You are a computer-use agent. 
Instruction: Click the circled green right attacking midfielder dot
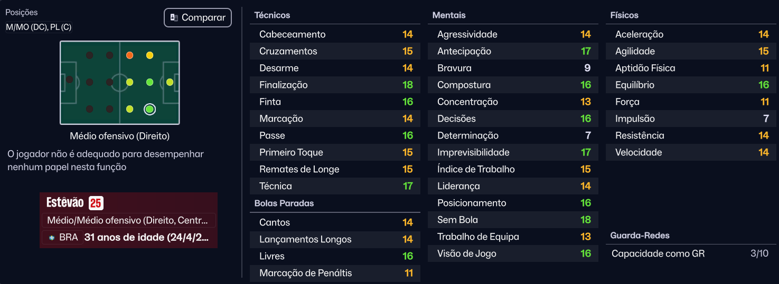coord(149,109)
